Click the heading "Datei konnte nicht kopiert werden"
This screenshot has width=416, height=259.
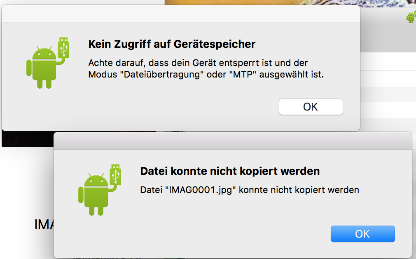pos(230,171)
